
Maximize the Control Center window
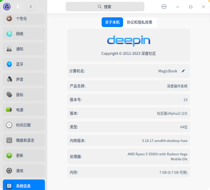pos(191,7)
